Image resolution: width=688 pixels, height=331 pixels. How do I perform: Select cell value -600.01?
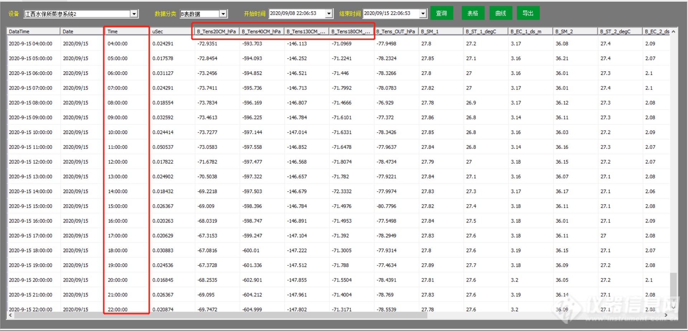[x=251, y=251]
